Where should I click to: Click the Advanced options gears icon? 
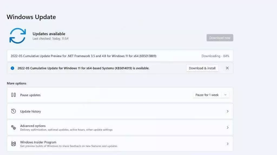[14, 128]
